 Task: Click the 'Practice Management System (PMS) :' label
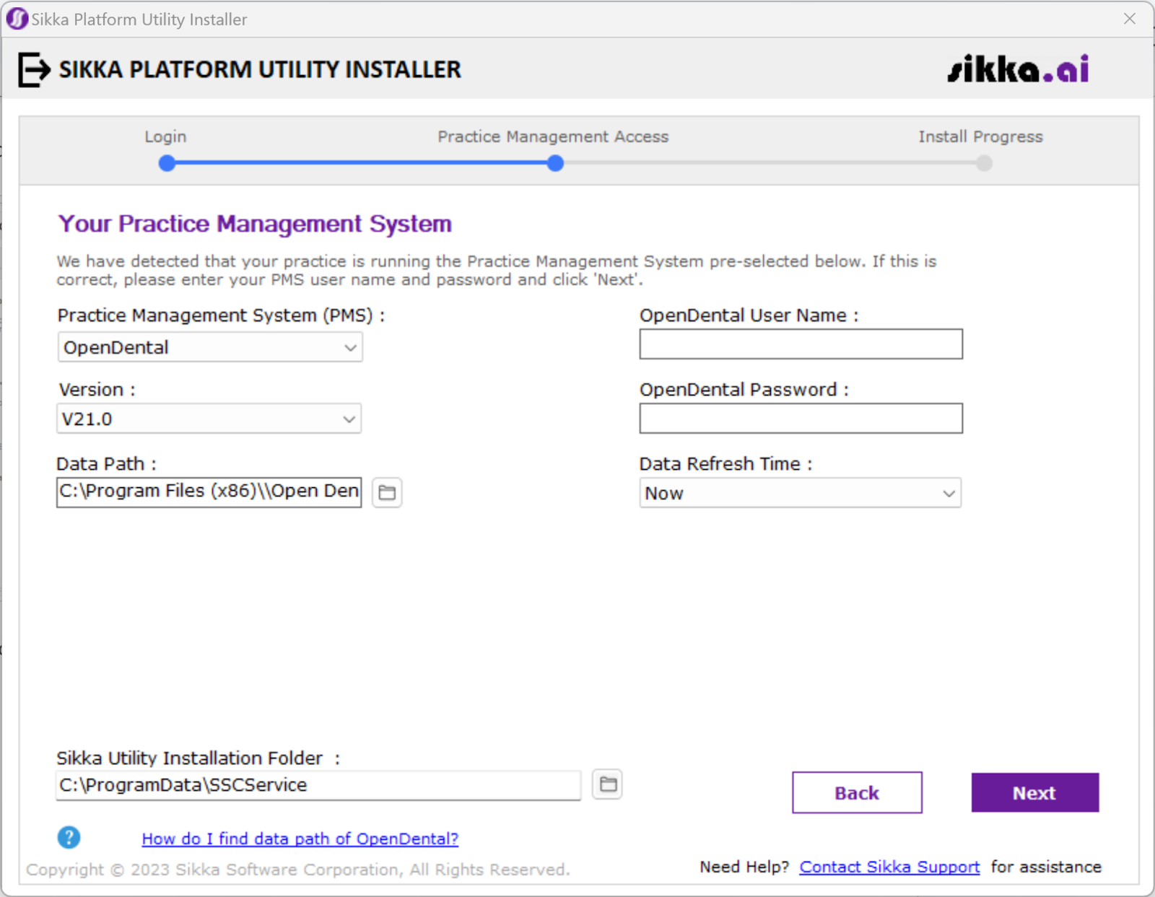221,316
